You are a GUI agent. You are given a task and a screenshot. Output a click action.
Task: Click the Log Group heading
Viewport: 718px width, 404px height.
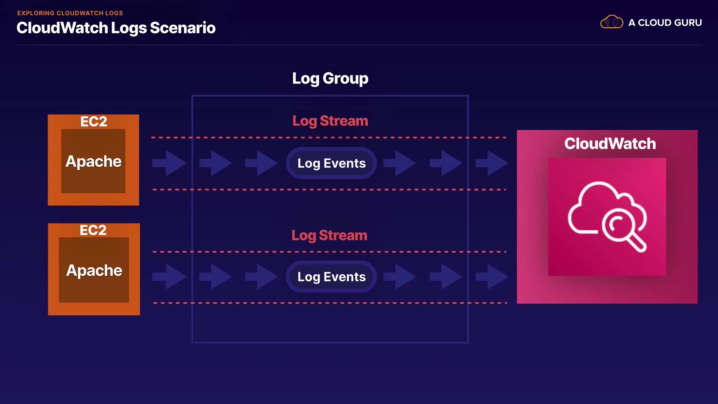pyautogui.click(x=330, y=79)
